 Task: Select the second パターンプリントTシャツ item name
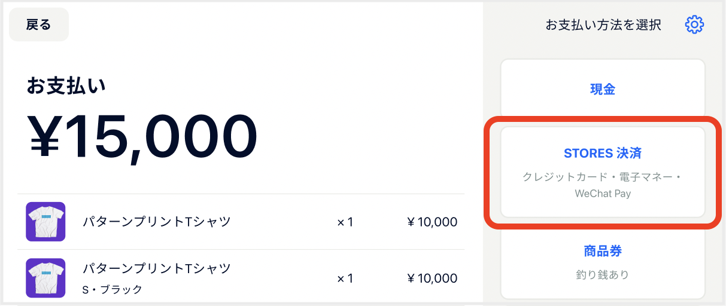click(x=156, y=268)
